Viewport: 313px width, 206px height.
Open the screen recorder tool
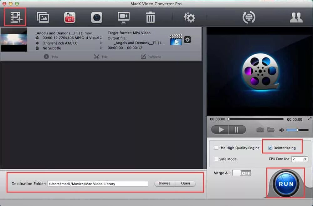point(124,18)
